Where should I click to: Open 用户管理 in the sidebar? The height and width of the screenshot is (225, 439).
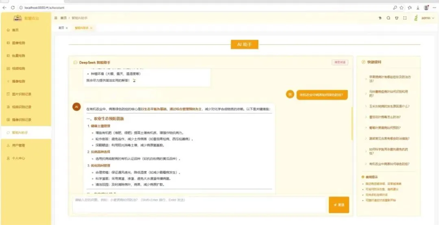[25, 145]
